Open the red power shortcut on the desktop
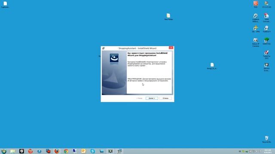 (x=256, y=4)
